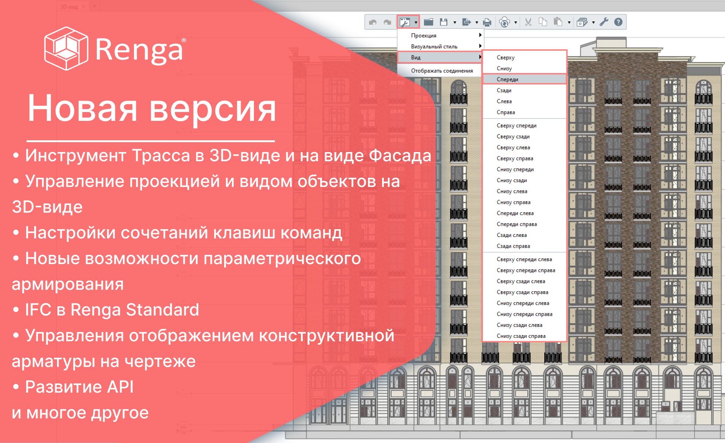
Task: Click the stacked windows icon
Action: pos(582,22)
